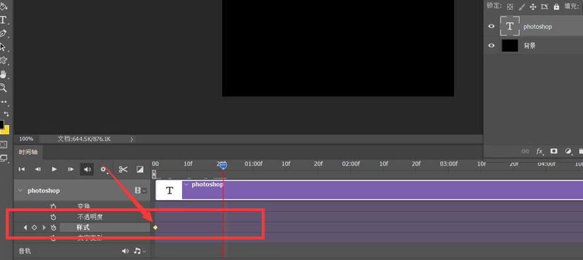Hide the photoshop text layer
Viewport: 583px width, 260px height.
coord(491,26)
